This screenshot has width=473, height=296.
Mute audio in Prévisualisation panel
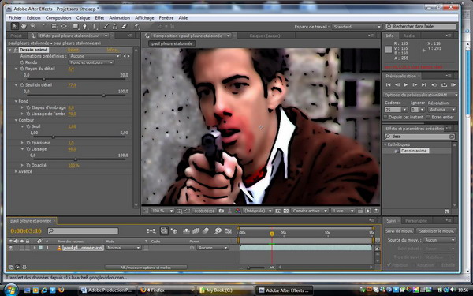click(x=434, y=85)
